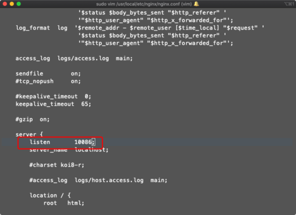The image size is (296, 215).
Task: Click the server_name localhost line
Action: 69,150
